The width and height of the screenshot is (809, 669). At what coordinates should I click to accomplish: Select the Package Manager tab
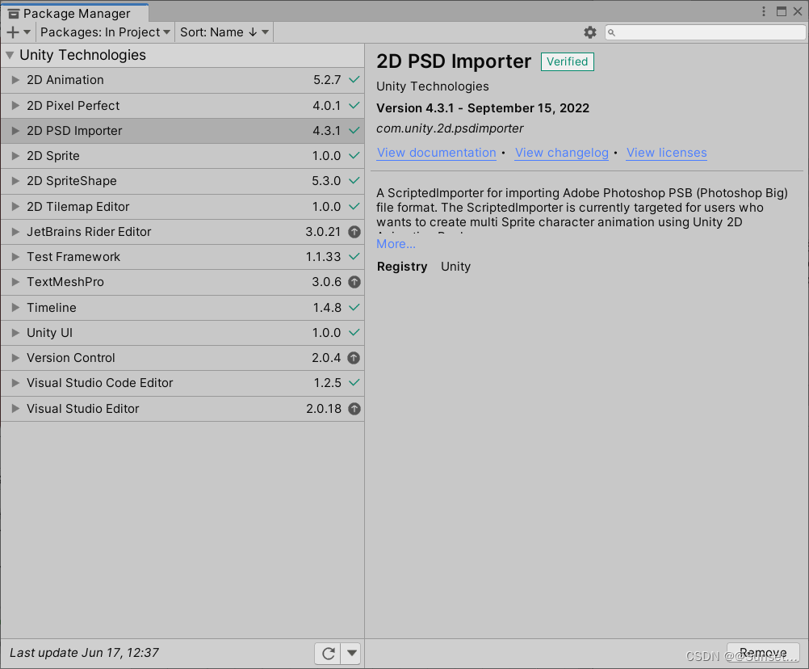tap(75, 14)
